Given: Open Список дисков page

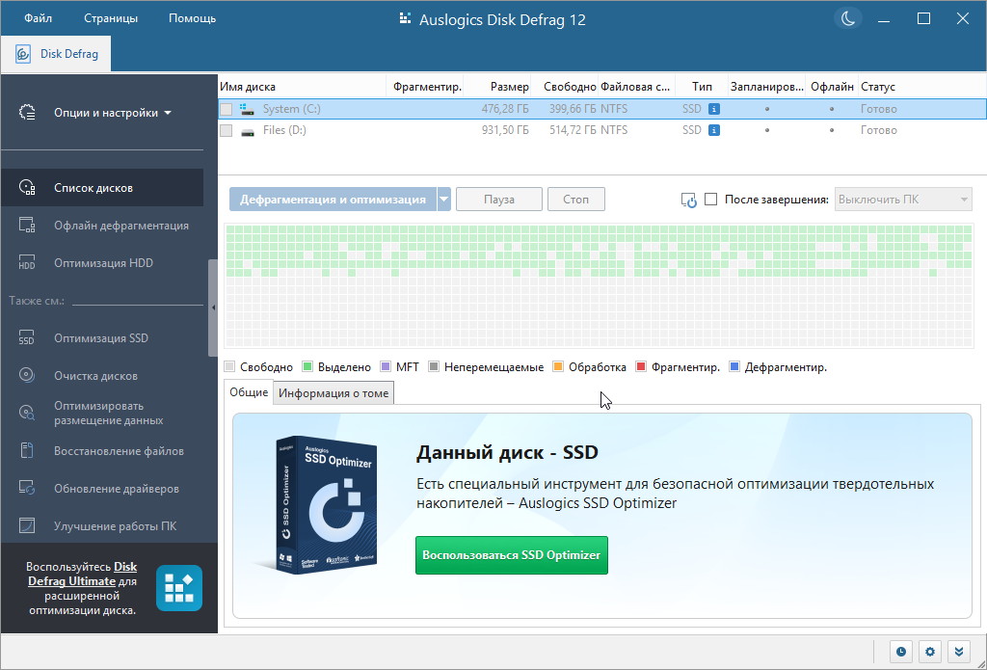Looking at the screenshot, I should click(102, 188).
